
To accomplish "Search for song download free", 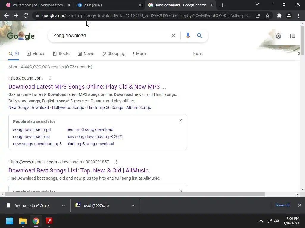I will tap(31, 137).
